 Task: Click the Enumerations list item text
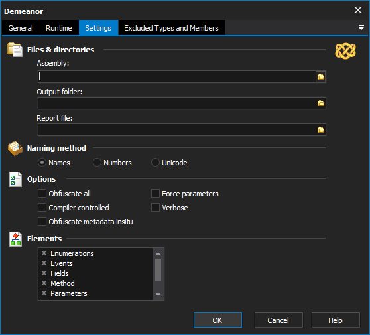coord(72,253)
